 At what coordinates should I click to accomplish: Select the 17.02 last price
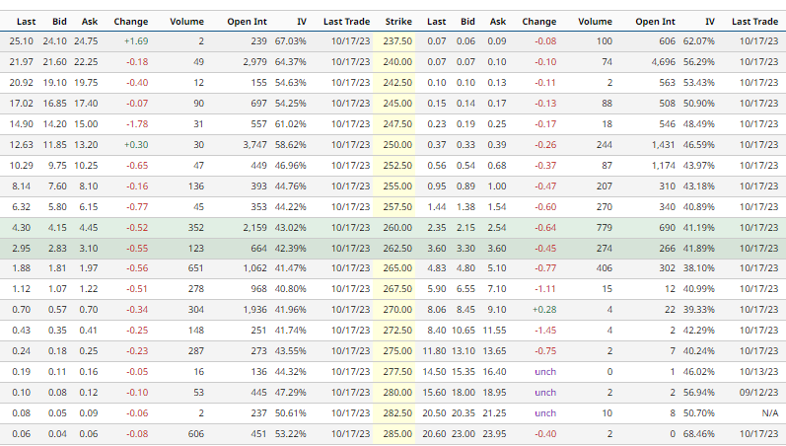(x=21, y=104)
